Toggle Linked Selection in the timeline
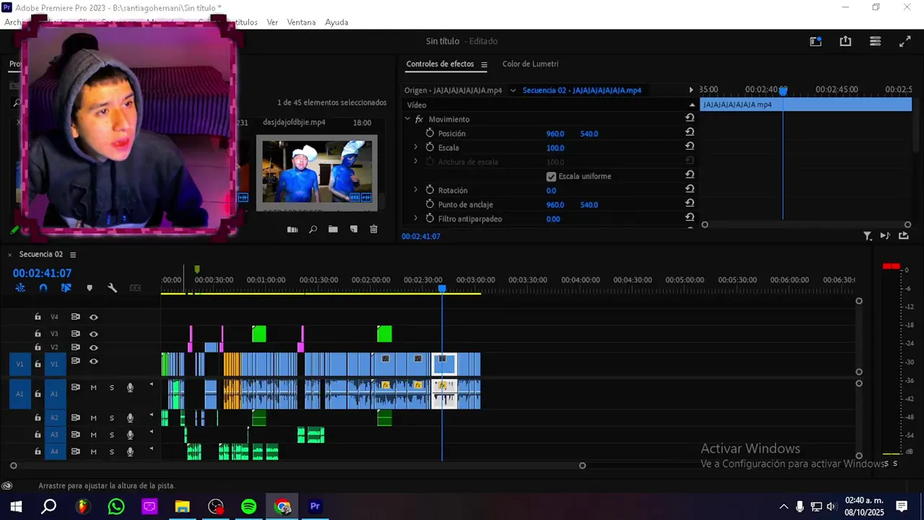 click(66, 287)
